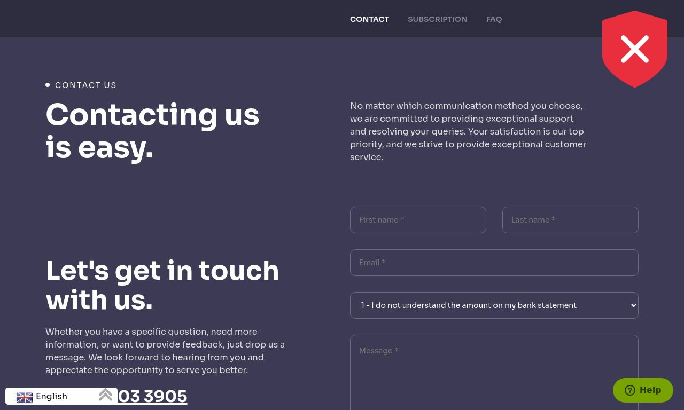The height and width of the screenshot is (410, 684).
Task: Open the CONTACT nav item
Action: [369, 19]
